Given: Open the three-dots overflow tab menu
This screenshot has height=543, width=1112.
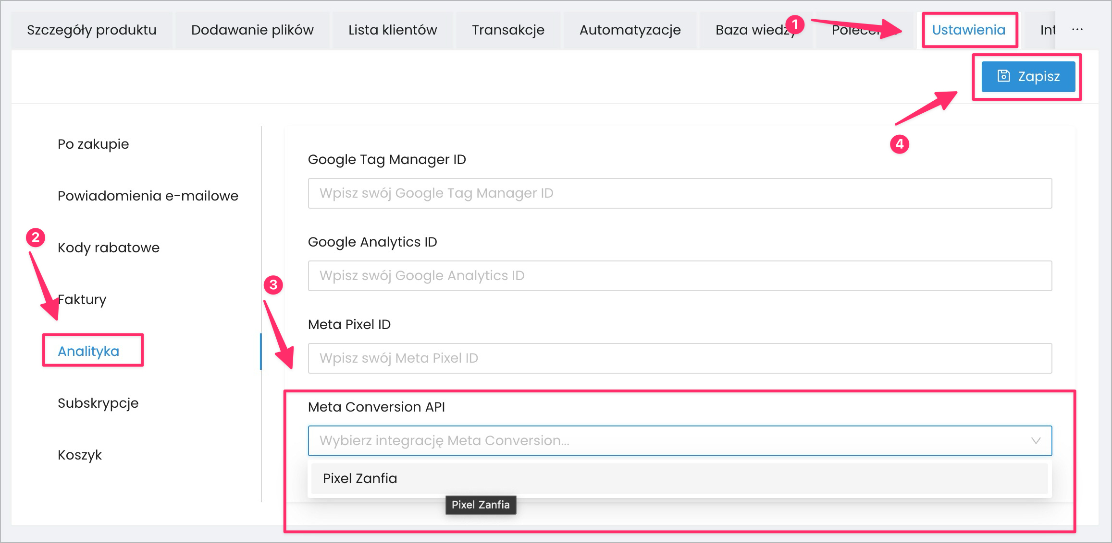Looking at the screenshot, I should [x=1077, y=30].
